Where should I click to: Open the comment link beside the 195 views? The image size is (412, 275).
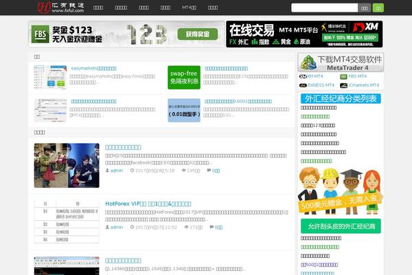pos(216,170)
